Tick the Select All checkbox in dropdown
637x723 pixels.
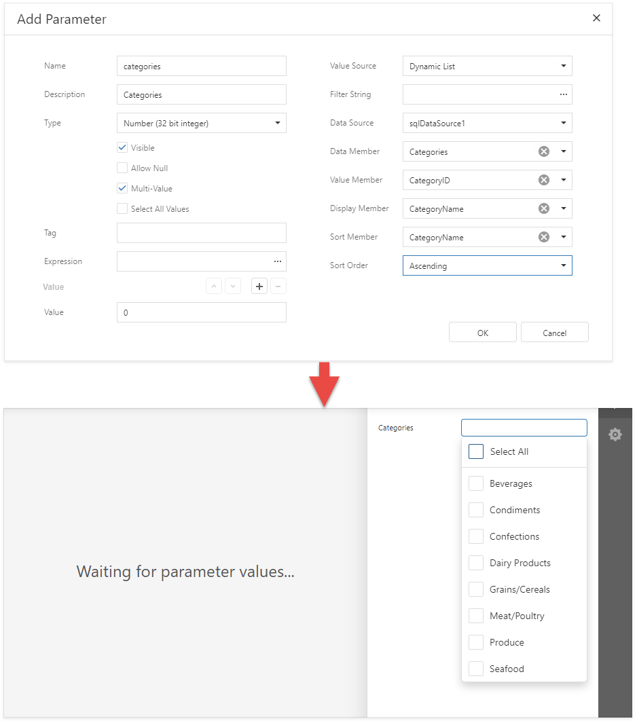click(476, 451)
